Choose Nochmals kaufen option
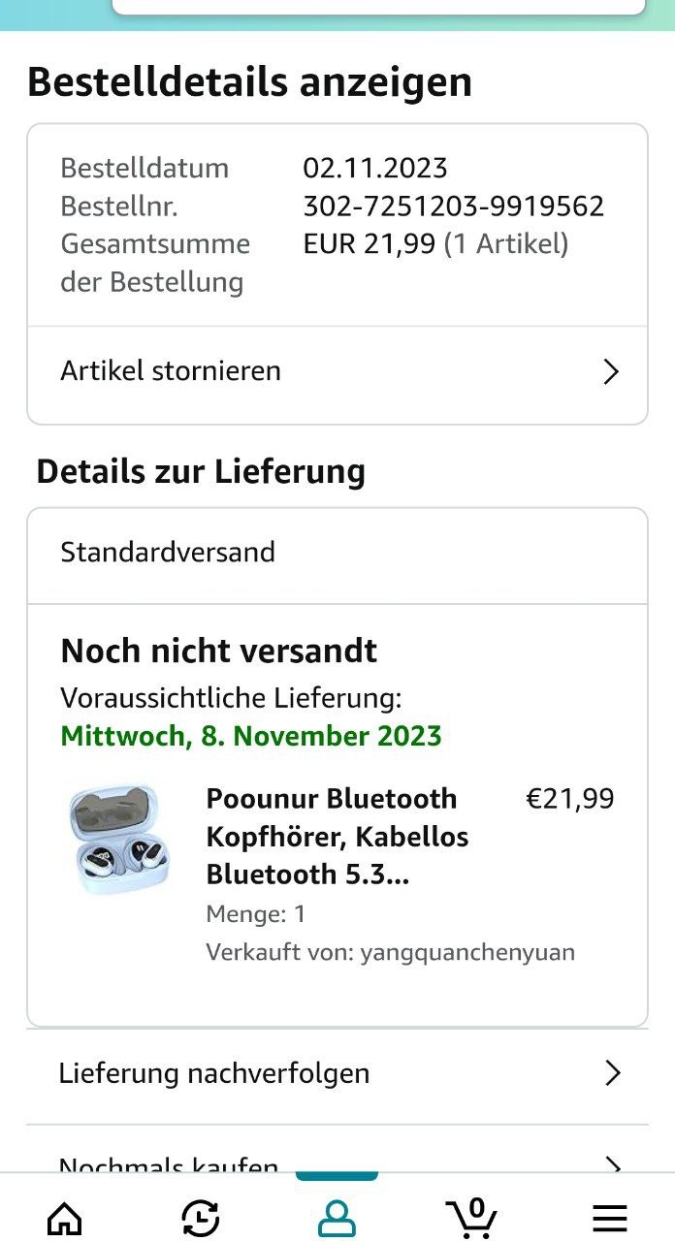Image resolution: width=675 pixels, height=1241 pixels. (337, 1159)
